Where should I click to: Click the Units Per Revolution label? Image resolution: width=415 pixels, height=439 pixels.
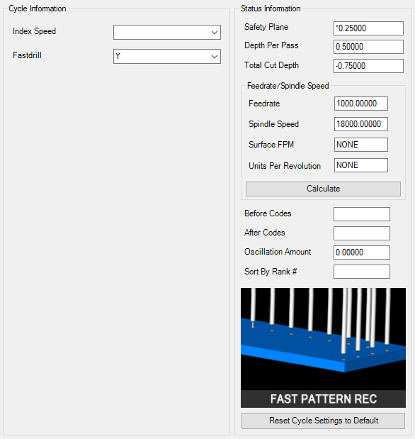click(x=285, y=166)
